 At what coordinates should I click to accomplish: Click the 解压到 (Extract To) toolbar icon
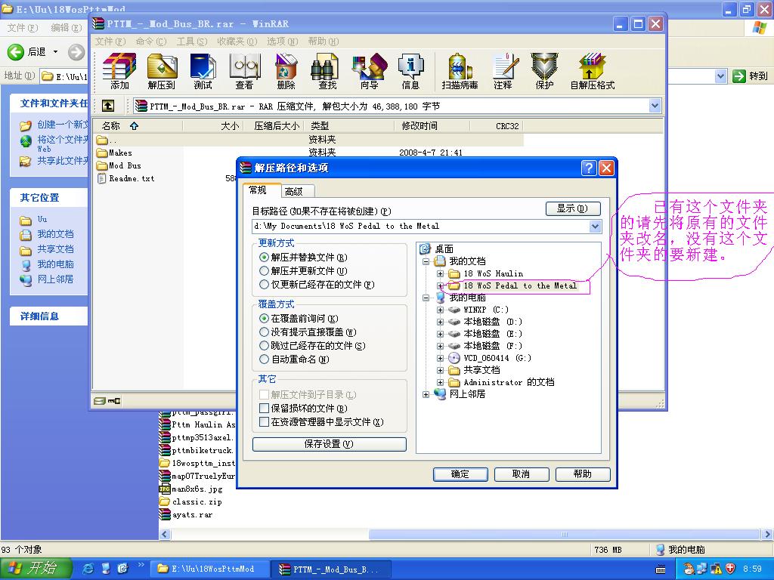pyautogui.click(x=162, y=71)
